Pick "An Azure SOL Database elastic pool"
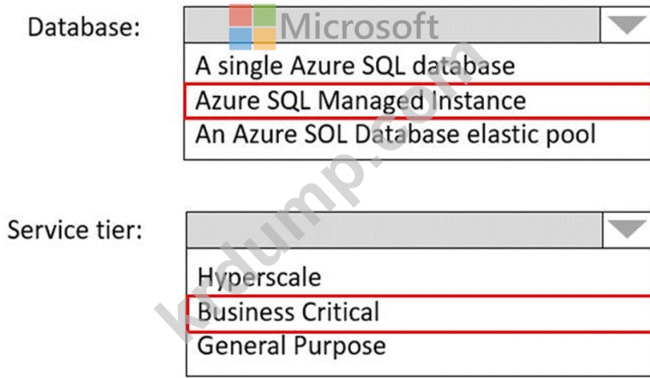650x378 pixels. 395,133
